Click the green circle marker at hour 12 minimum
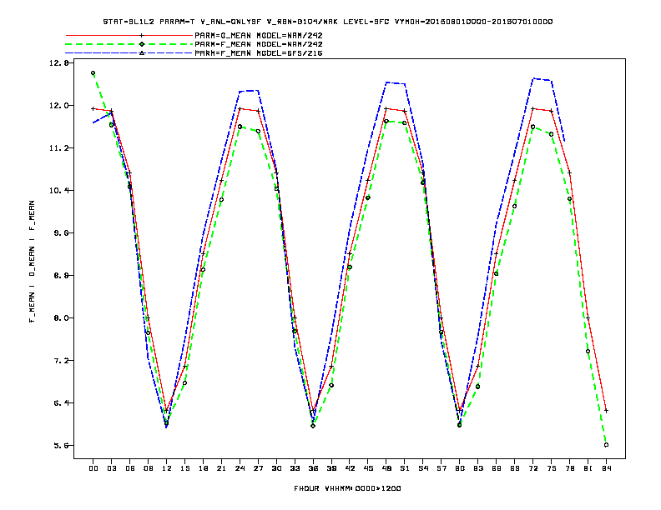This screenshot has height=510, width=661. coord(167,422)
